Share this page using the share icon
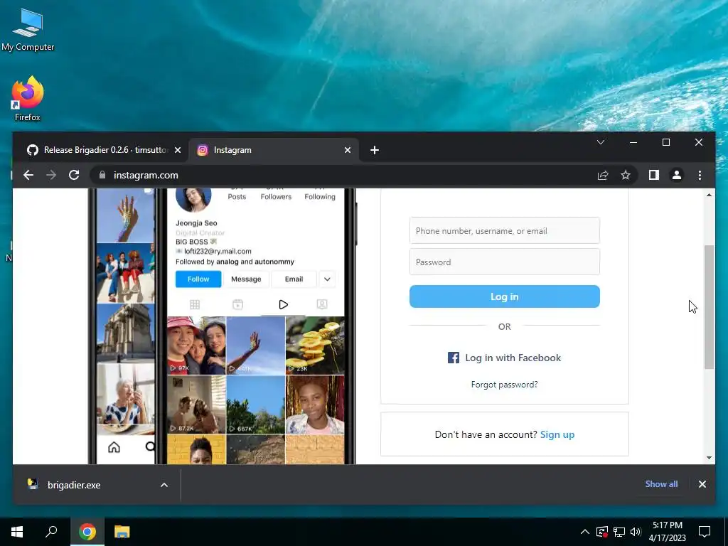Image resolution: width=728 pixels, height=546 pixels. (603, 175)
